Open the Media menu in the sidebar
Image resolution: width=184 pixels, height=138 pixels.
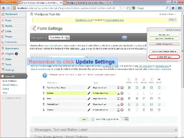point(9,26)
